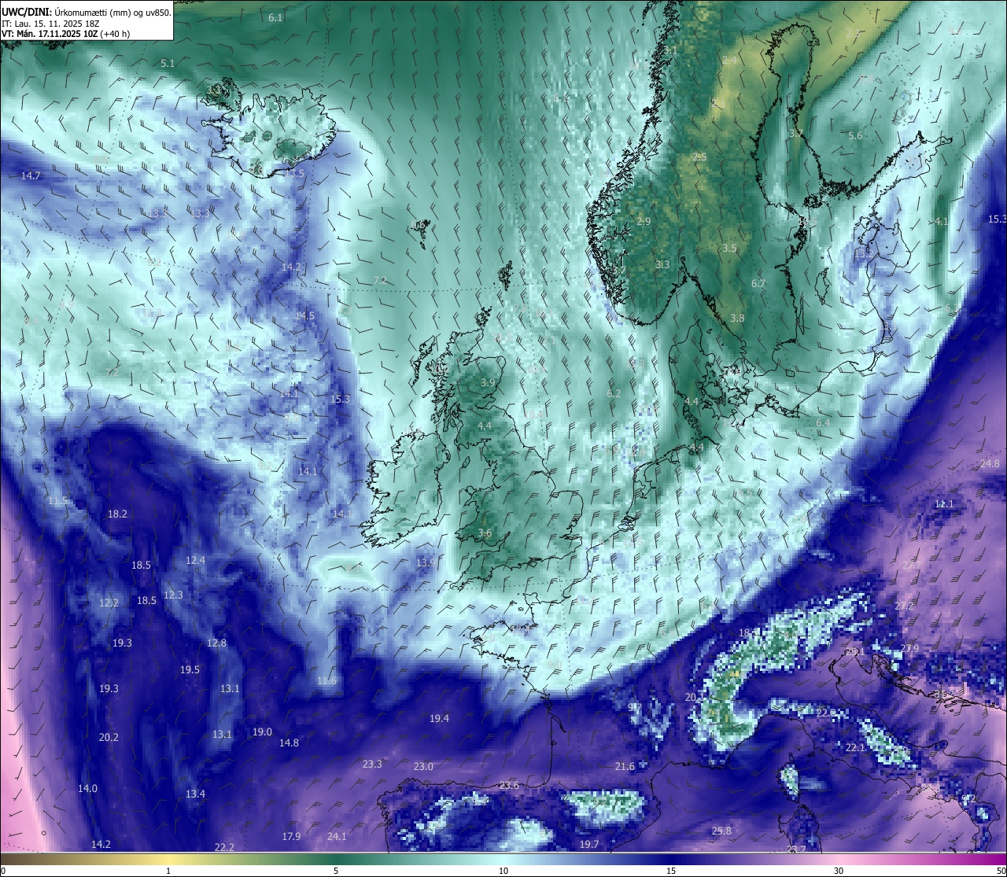Viewport: 1007px width, 877px height.
Task: Click the 20.2 value on the map
Action: tap(109, 737)
